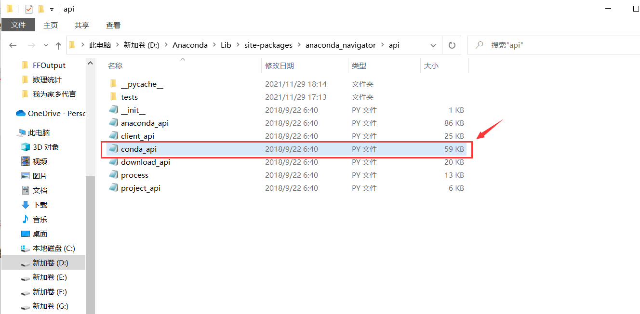The image size is (640, 314).
Task: Select 新加卷 (D:) in the address path
Action: [x=142, y=45]
